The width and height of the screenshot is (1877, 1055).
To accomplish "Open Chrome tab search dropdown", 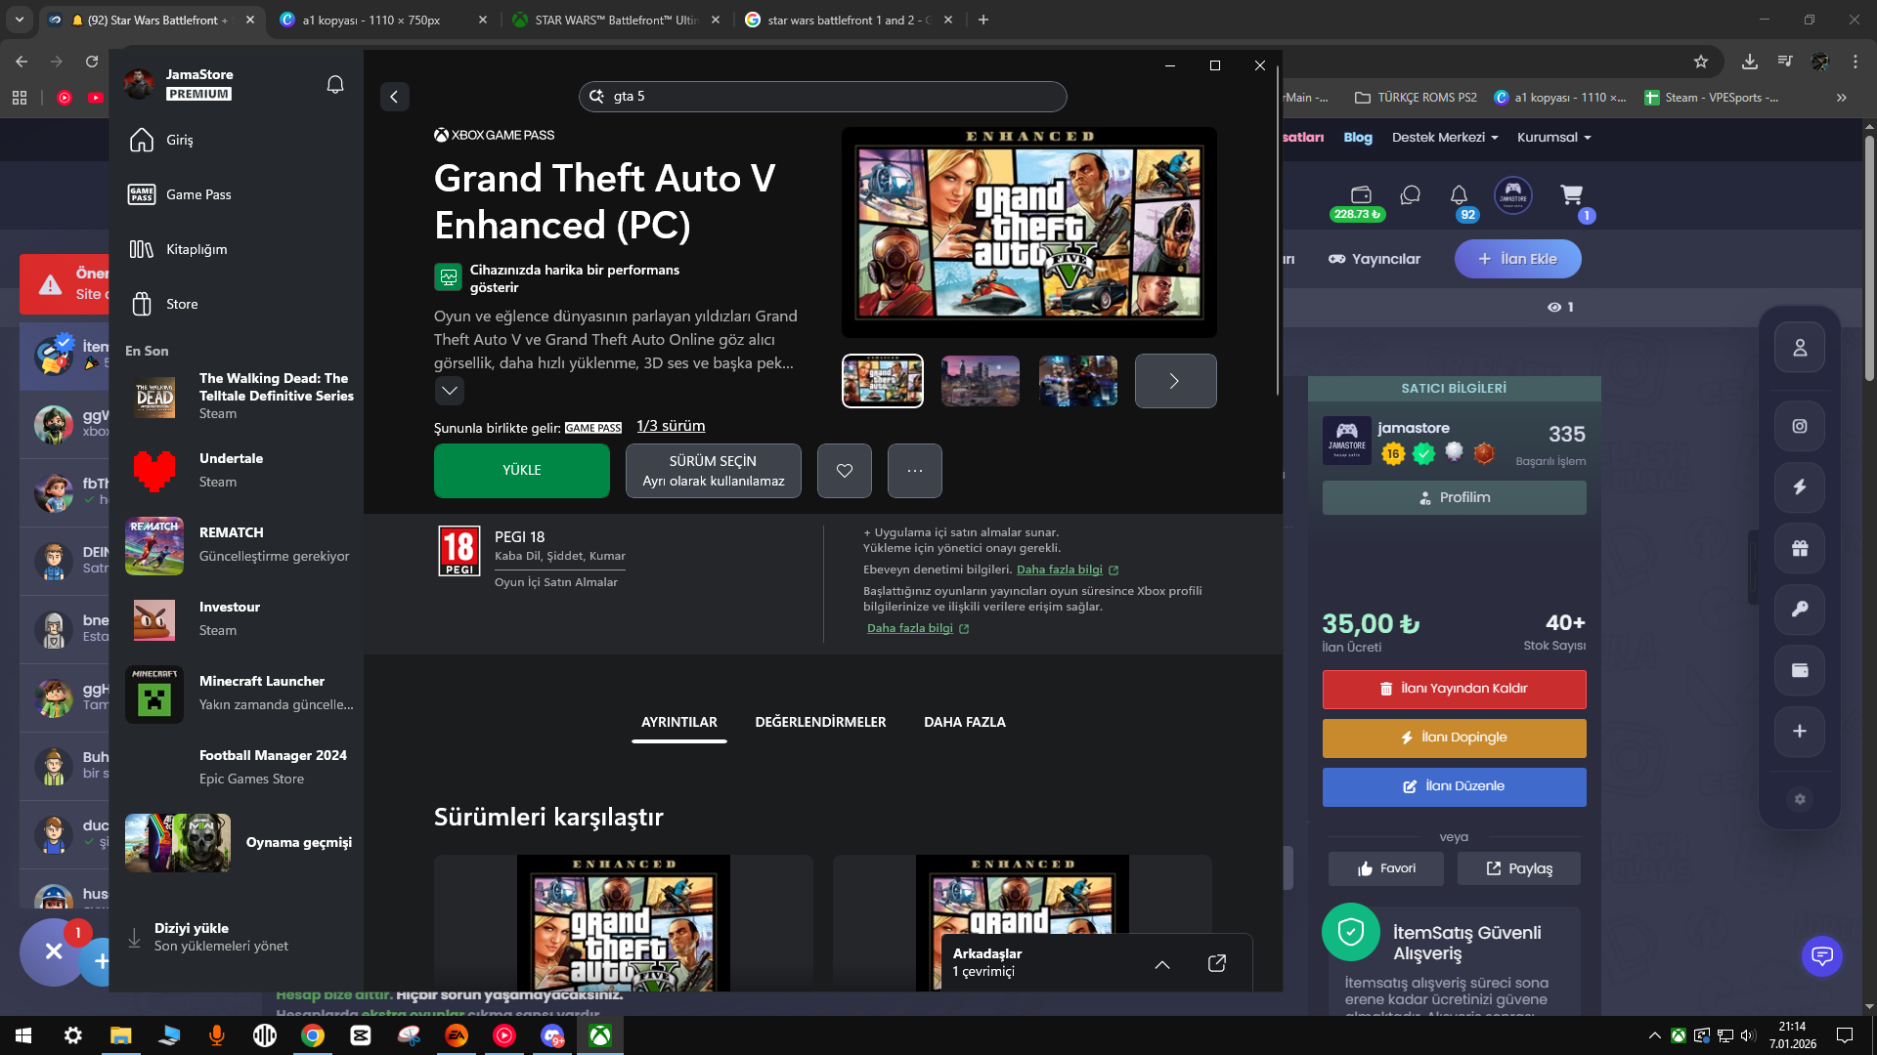I will pyautogui.click(x=20, y=20).
